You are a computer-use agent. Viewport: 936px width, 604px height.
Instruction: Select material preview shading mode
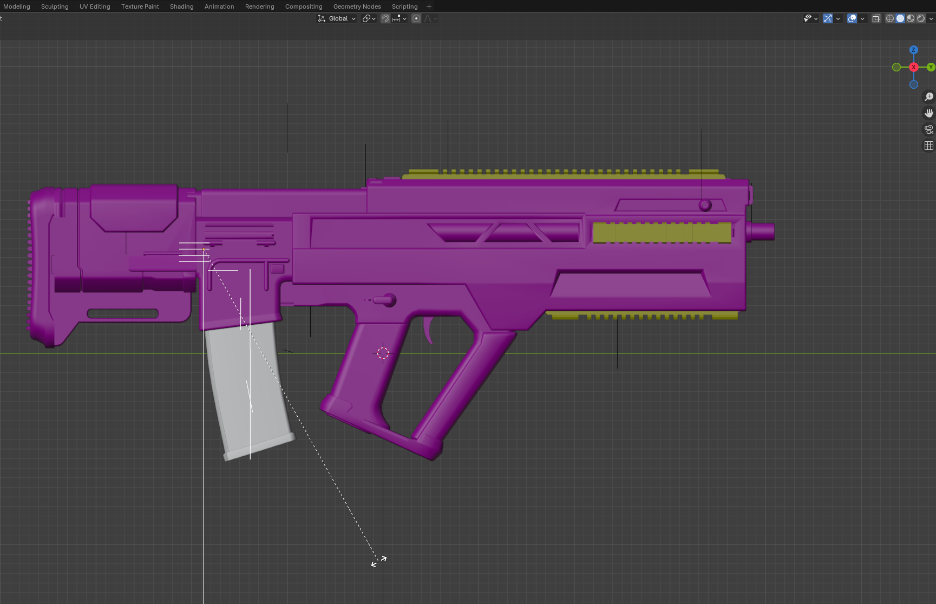click(911, 18)
